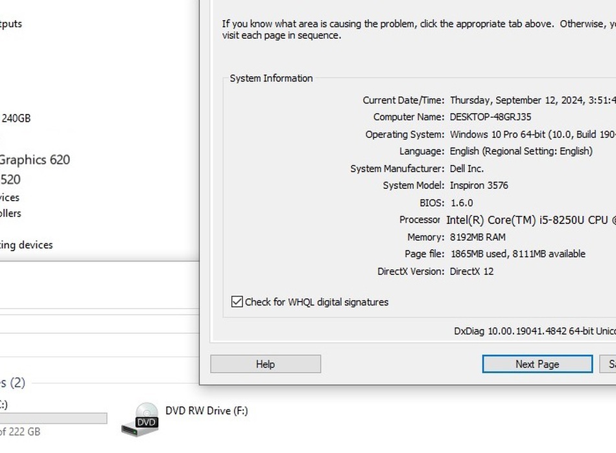Click the tree category ending in "ollers"
The width and height of the screenshot is (616, 453).
pyautogui.click(x=10, y=214)
